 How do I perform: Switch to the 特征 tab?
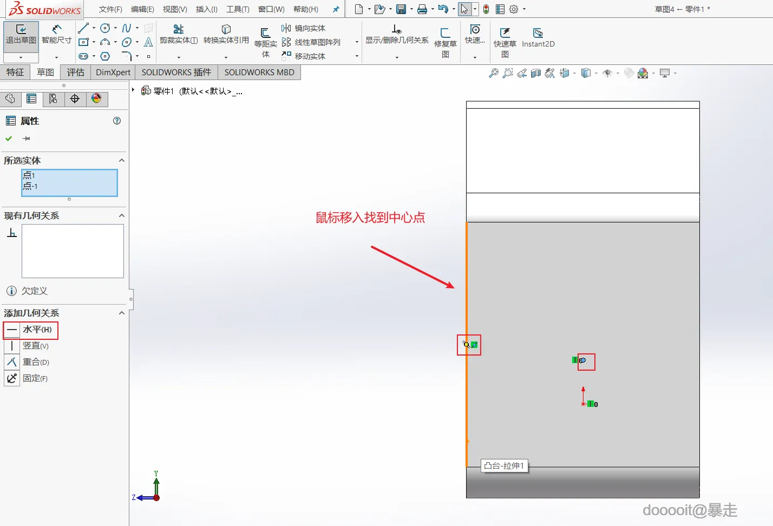(x=15, y=73)
